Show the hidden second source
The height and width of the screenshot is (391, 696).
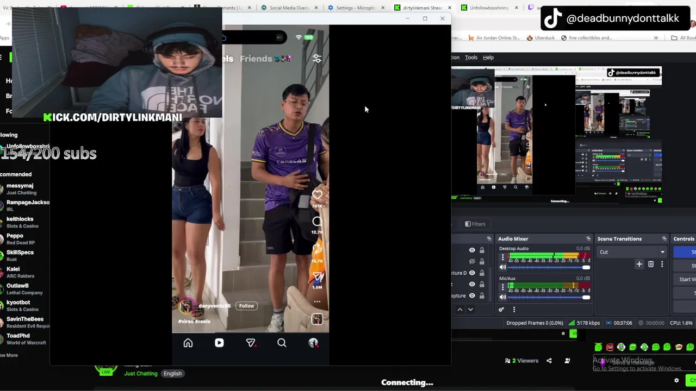pyautogui.click(x=472, y=261)
